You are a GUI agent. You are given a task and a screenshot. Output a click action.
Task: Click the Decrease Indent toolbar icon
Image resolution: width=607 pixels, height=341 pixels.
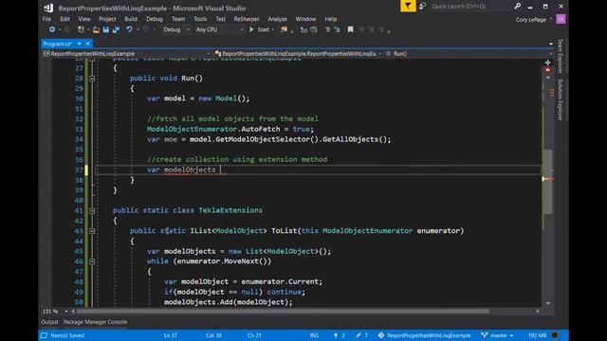pos(327,29)
